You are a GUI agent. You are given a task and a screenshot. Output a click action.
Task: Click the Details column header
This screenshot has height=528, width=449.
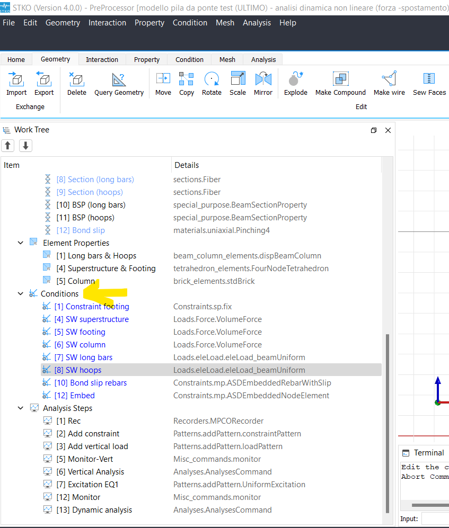point(276,165)
